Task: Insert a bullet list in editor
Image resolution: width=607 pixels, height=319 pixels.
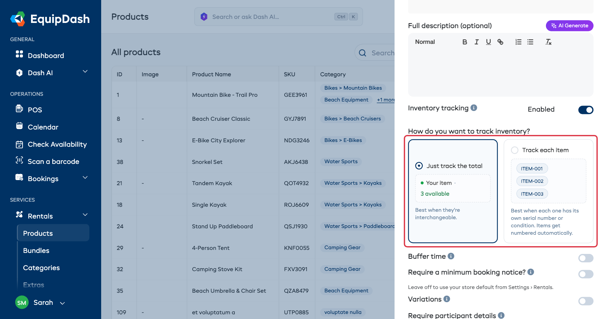Action: pos(530,42)
